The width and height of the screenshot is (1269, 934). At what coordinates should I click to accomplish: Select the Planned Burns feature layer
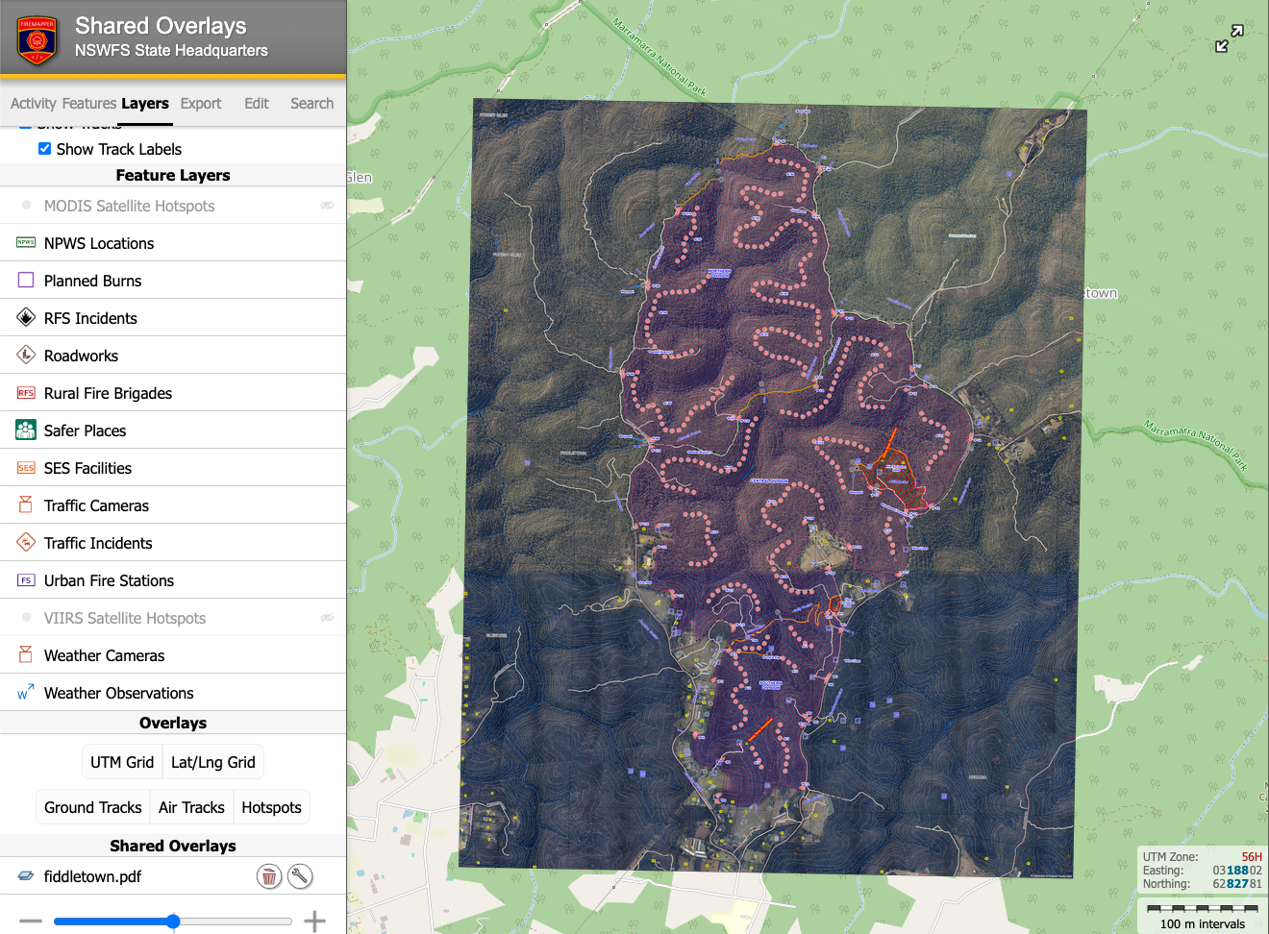[92, 281]
